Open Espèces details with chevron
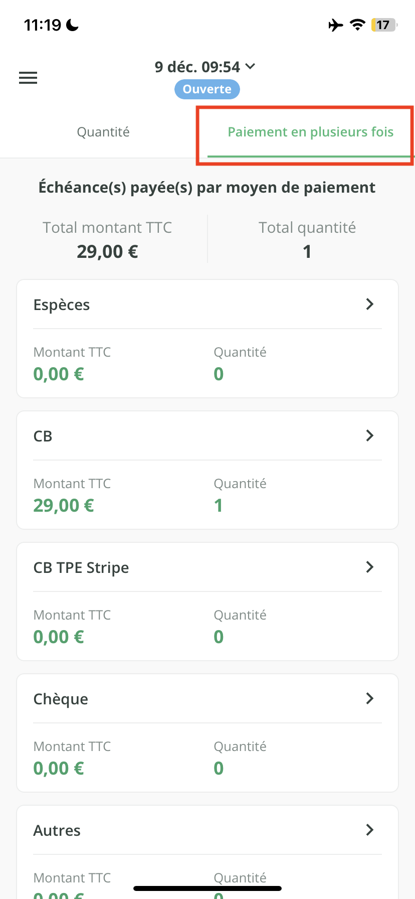This screenshot has height=899, width=415. 370,304
